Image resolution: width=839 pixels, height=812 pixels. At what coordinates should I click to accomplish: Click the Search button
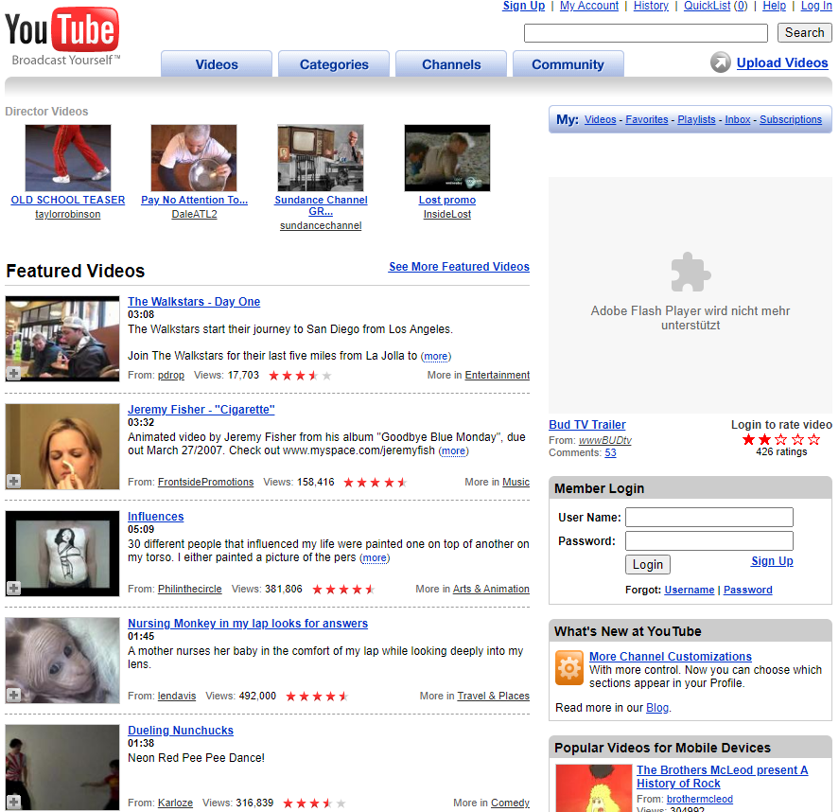click(804, 33)
